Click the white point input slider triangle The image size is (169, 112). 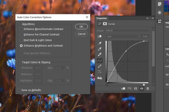[x=144, y=85]
